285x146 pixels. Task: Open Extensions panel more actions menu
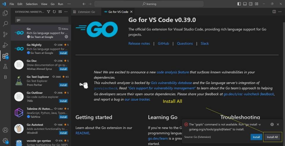[66, 12]
